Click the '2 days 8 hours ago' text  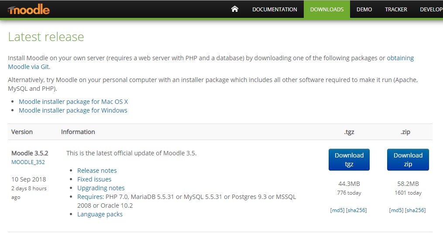click(x=29, y=193)
